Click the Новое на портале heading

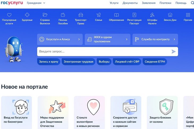tap(24, 87)
